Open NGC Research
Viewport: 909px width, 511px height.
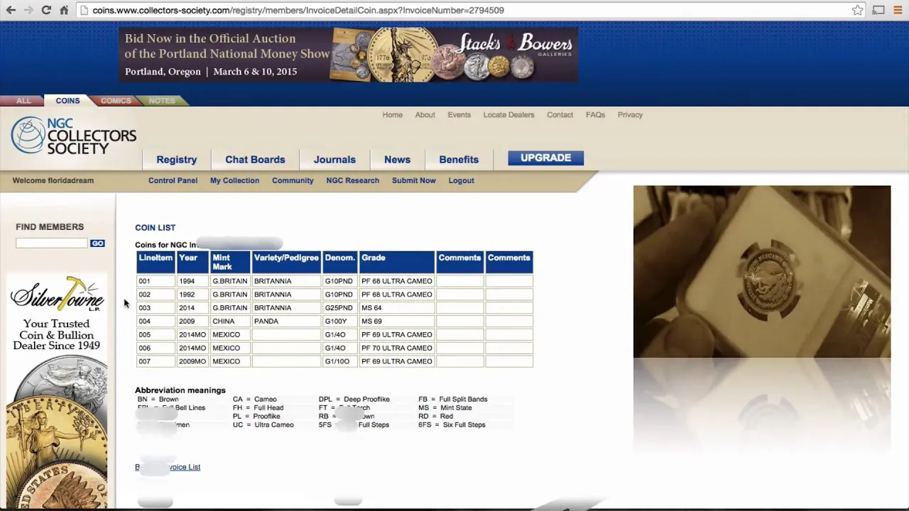click(352, 180)
